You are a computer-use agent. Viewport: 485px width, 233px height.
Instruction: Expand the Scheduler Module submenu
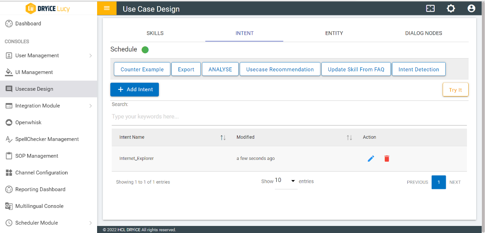tap(90, 223)
